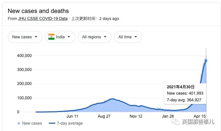Click the New cases and deaths heading

click(x=38, y=11)
